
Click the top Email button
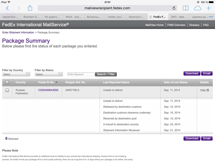(207, 73)
